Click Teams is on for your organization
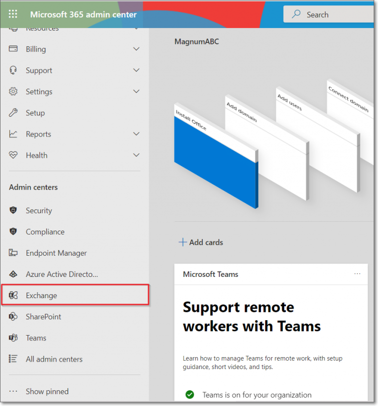The height and width of the screenshot is (406, 378). 257,395
